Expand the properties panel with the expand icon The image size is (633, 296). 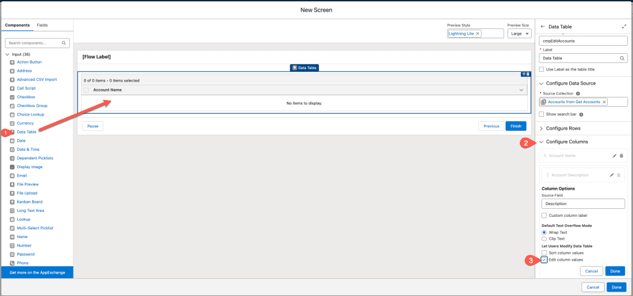click(x=624, y=27)
